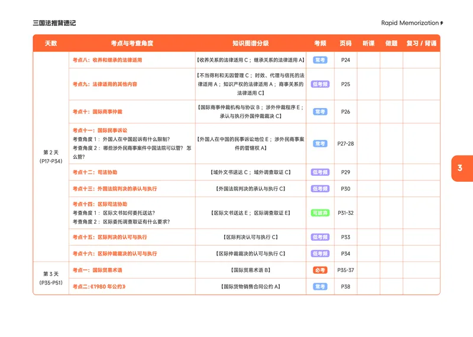Viewport: 473px width, 337px height.
Task: Click page number P25
Action: point(346,84)
